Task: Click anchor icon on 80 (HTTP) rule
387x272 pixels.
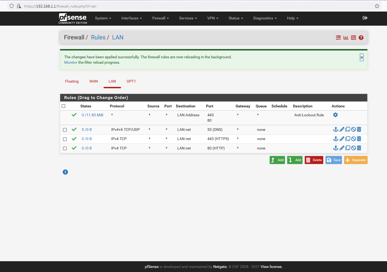Action: (336, 148)
